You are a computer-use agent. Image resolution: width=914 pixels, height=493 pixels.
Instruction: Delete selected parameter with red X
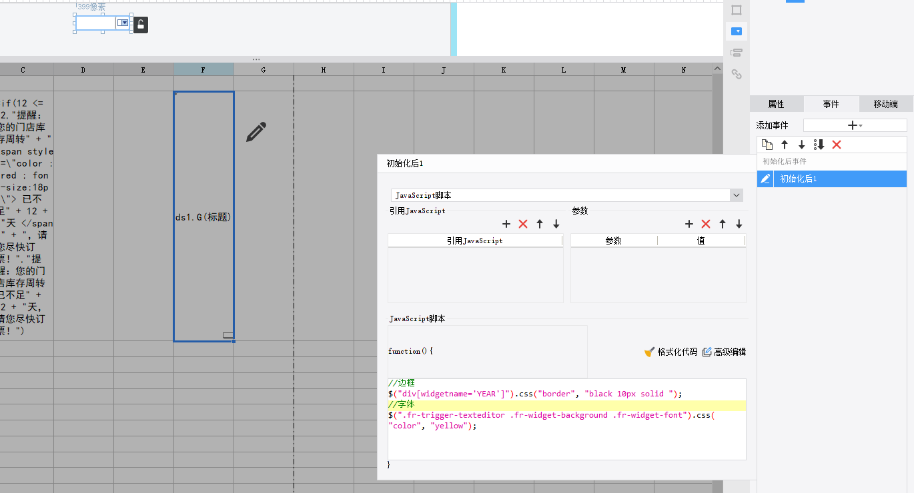706,225
